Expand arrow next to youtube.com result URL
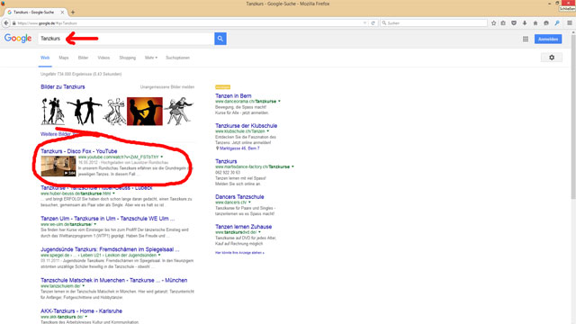Screen dimensions: 576x324 pos(162,157)
